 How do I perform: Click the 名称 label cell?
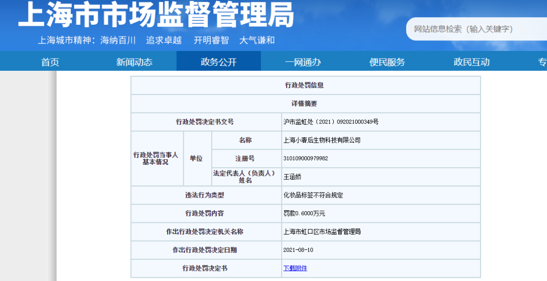(247, 140)
